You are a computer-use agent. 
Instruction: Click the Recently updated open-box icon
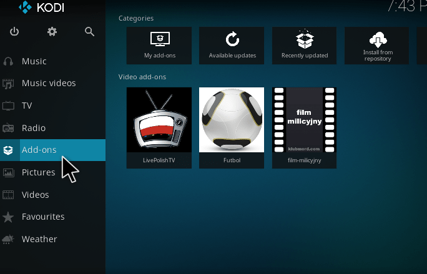tap(305, 39)
